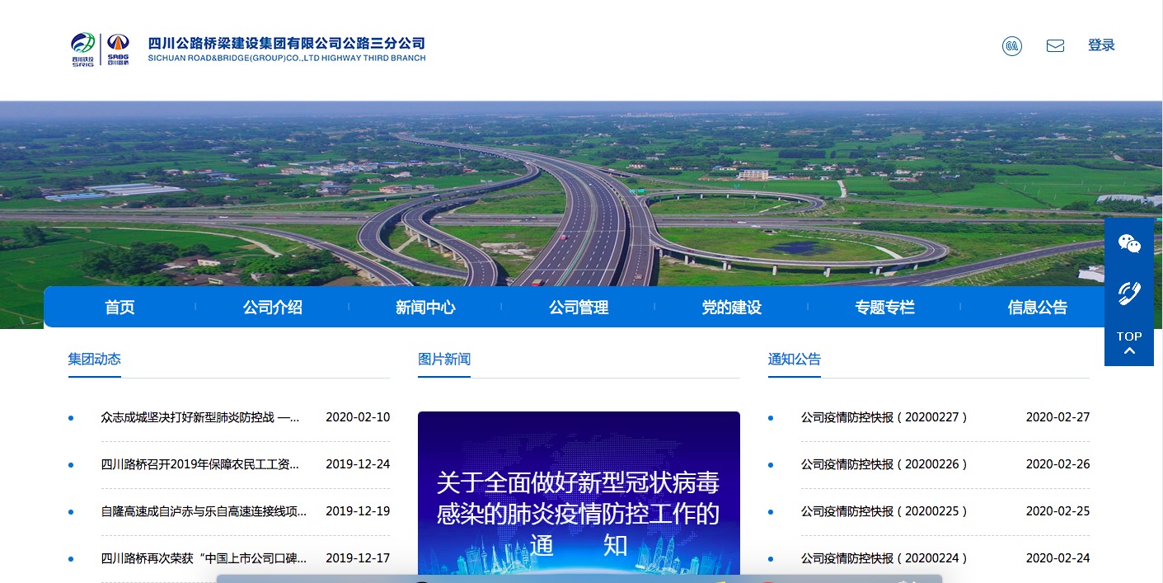Switch to 集团动态 section heading
Screen dimensions: 1163x583
(x=95, y=360)
